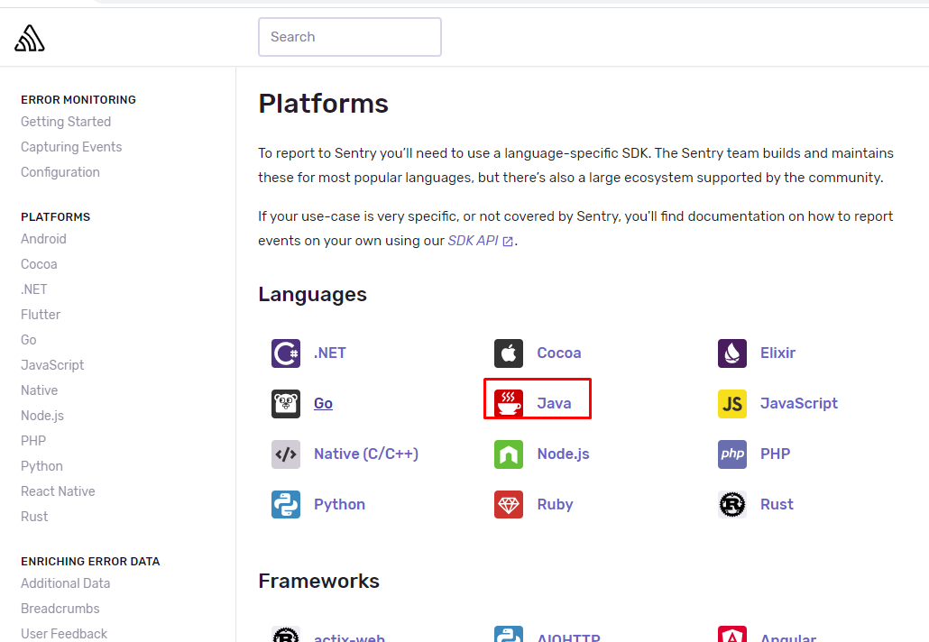The image size is (929, 642).
Task: Select Flutter in sidebar
Action: pyautogui.click(x=41, y=315)
